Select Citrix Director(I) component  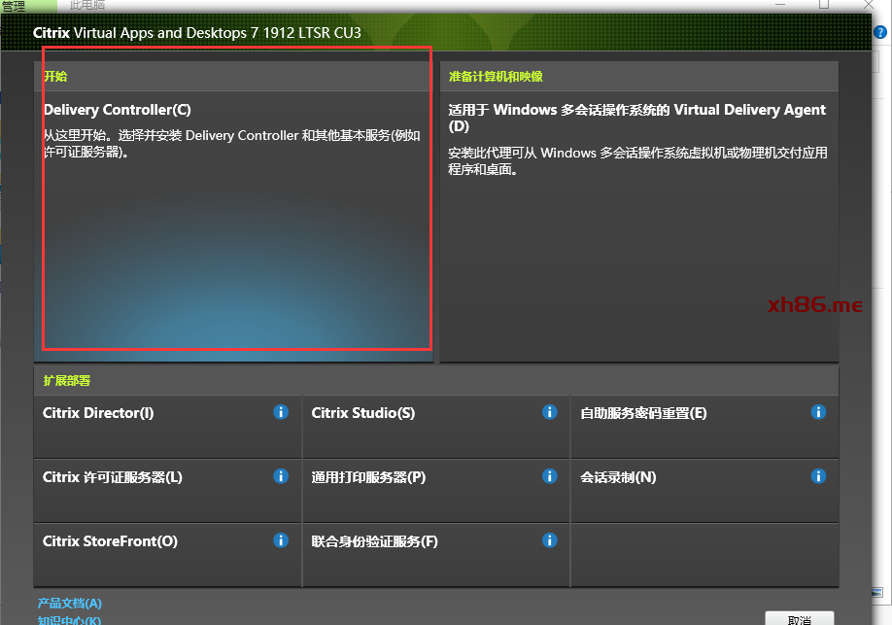tap(167, 427)
